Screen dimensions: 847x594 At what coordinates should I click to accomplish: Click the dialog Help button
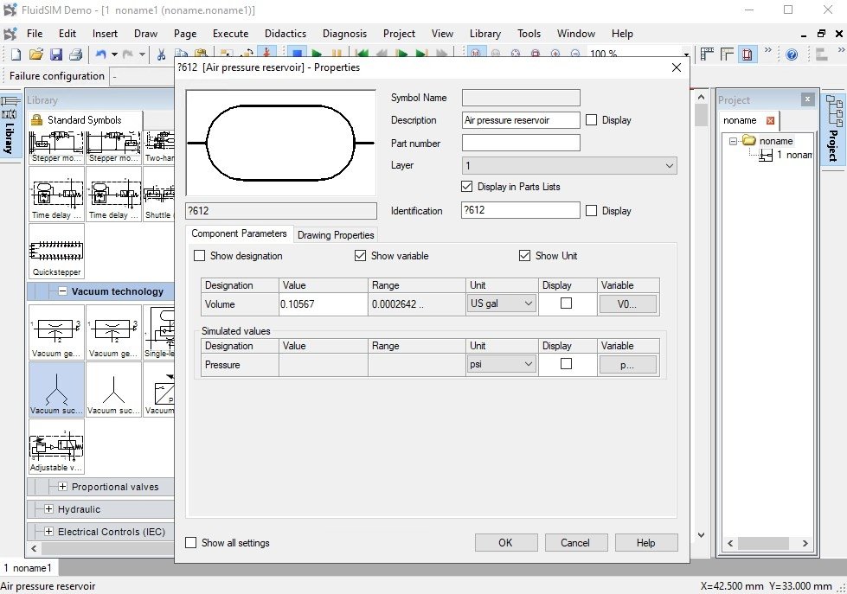[646, 543]
